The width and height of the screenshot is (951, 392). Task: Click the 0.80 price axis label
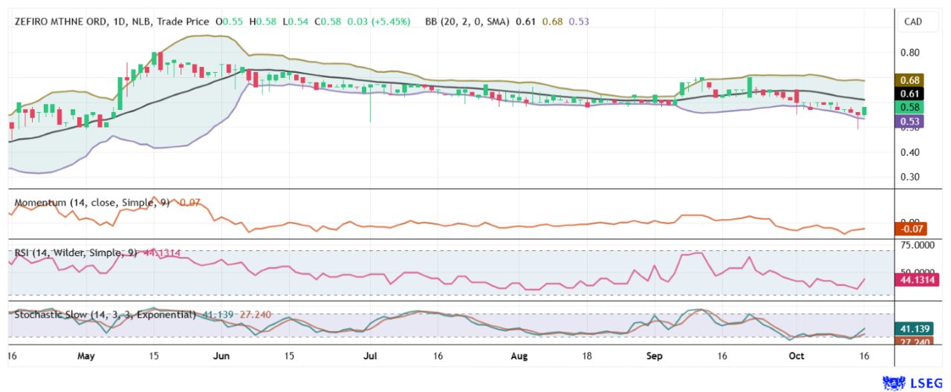910,53
